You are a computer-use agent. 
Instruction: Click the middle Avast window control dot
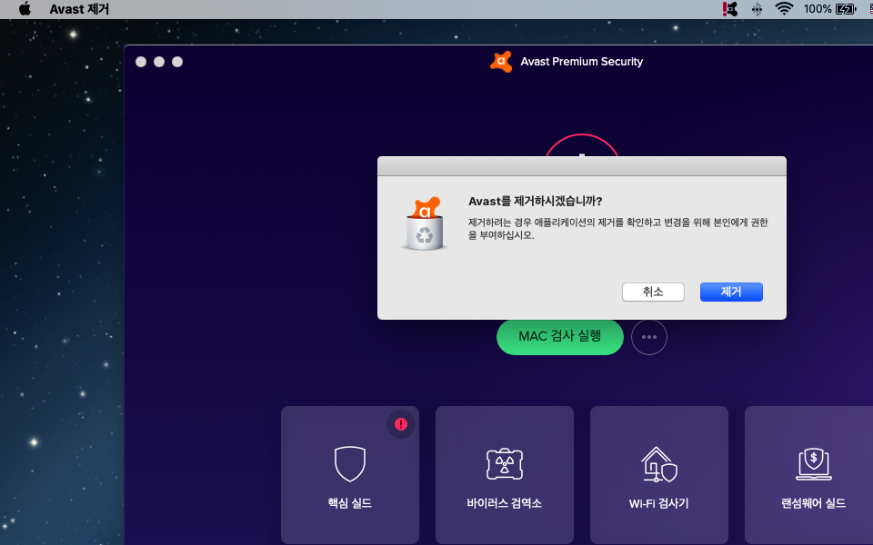[159, 62]
